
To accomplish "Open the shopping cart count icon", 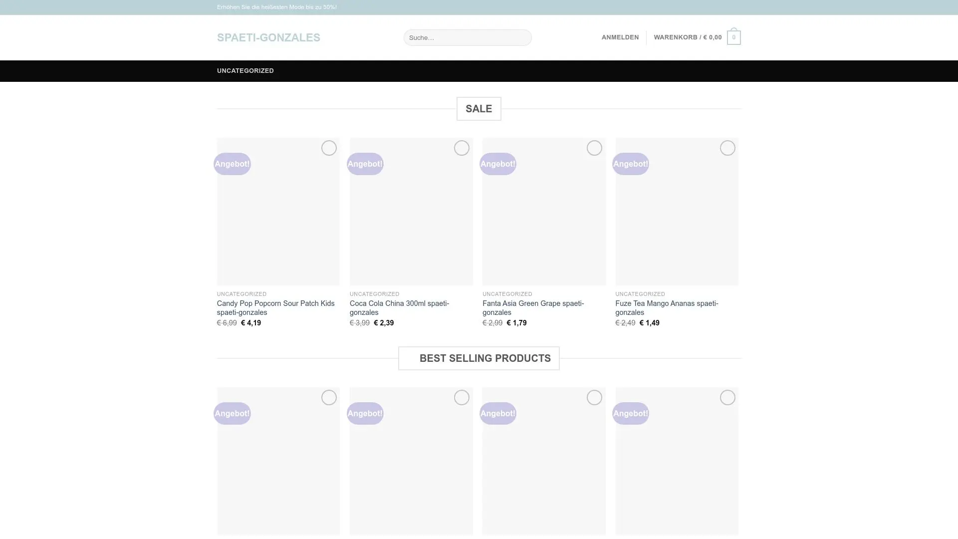I will 733,38.
